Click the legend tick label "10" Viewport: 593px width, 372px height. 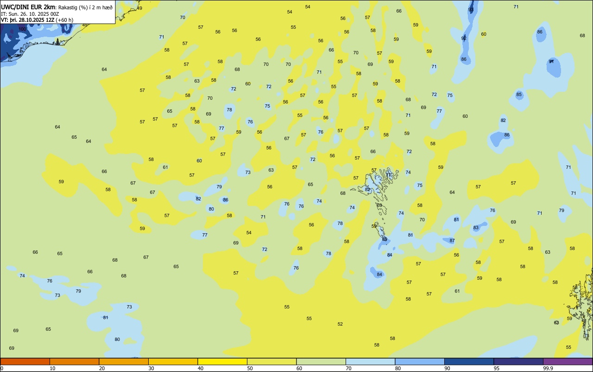point(53,368)
